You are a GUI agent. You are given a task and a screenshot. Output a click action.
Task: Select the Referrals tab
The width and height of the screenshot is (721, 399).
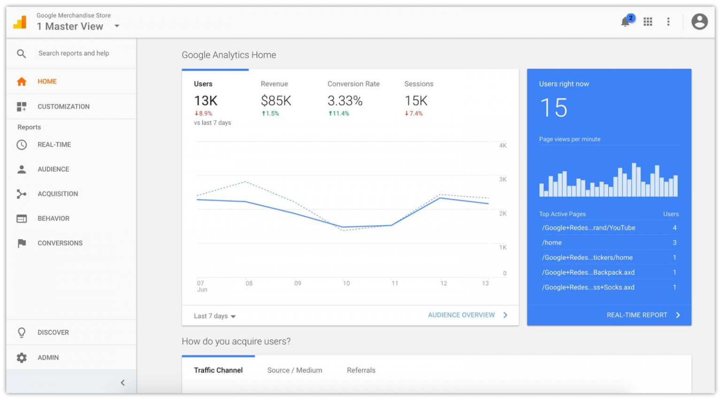(361, 370)
